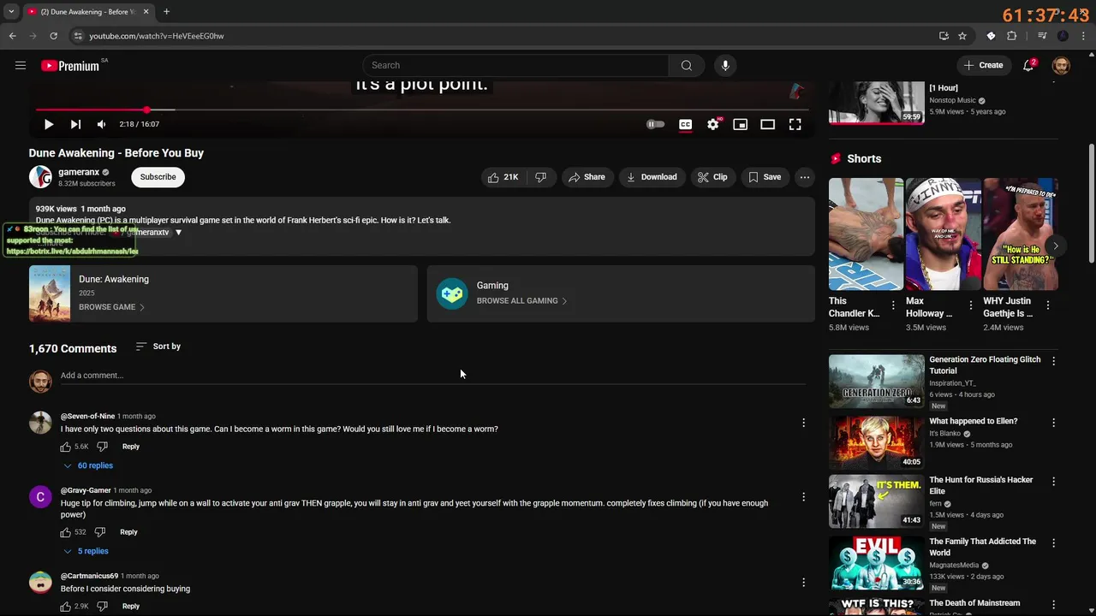
Task: Open options for Russia's Hacker Elite video
Action: coord(1054,482)
